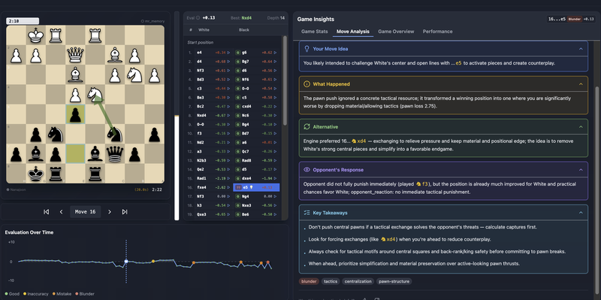Select the white bishop on e3

(76, 74)
